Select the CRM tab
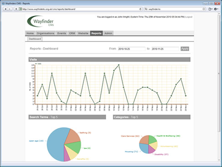The height and width of the screenshot is (167, 222). point(72,33)
